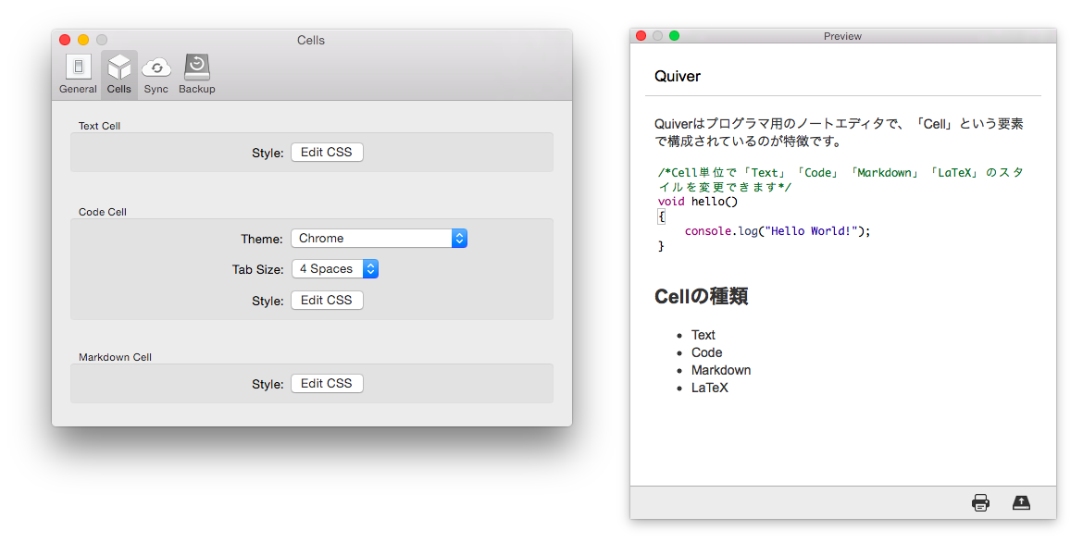The image size is (1083, 555).
Task: Click the 'Theme:' label
Action: tap(262, 239)
